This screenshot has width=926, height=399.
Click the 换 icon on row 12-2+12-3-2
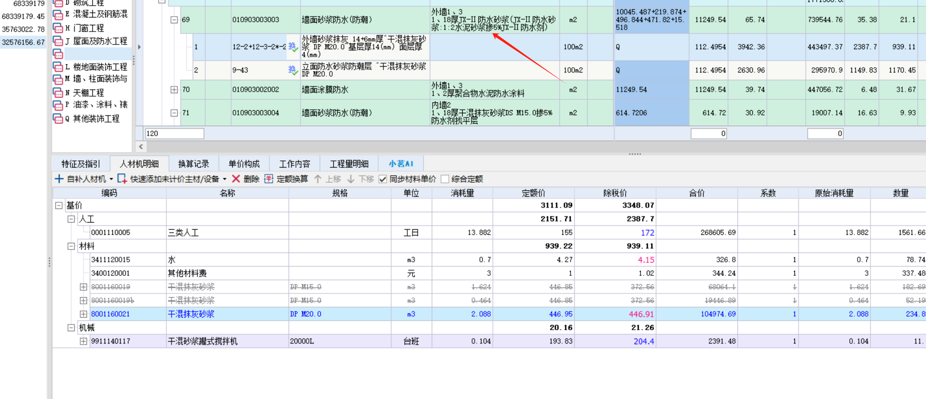[x=293, y=47]
